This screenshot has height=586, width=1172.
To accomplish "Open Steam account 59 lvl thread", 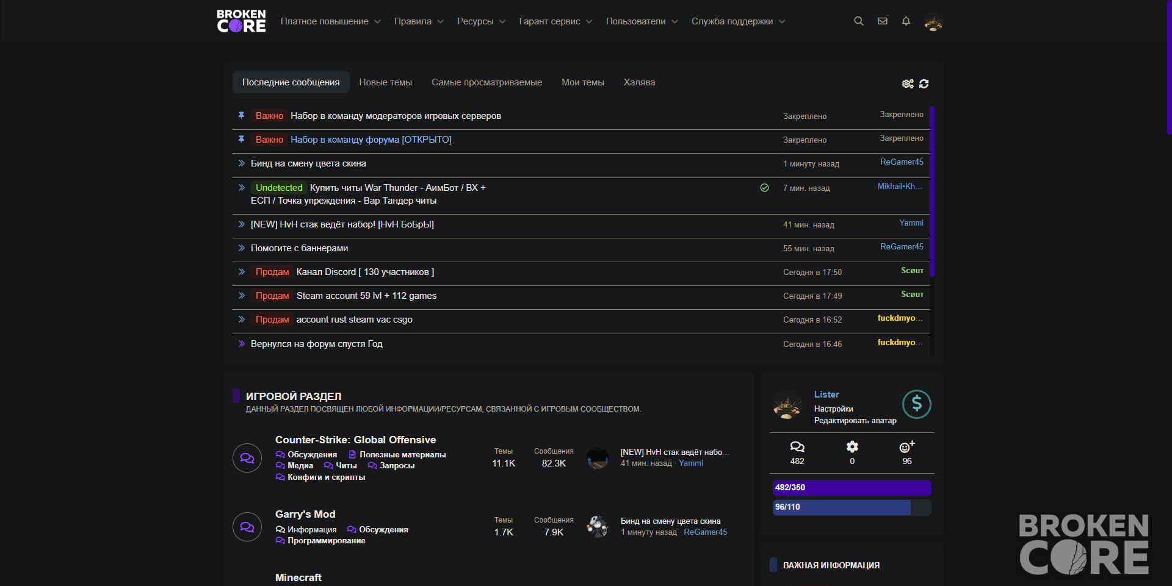I will 366,296.
